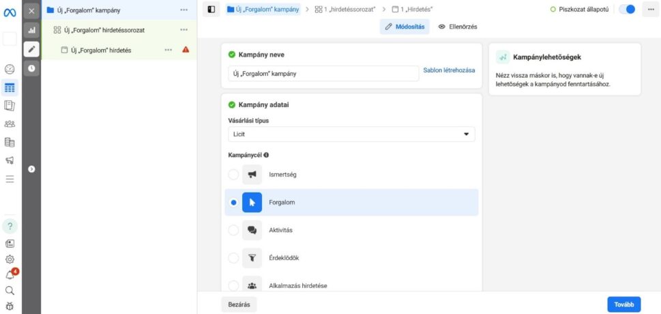Click the Tovább button

pyautogui.click(x=623, y=304)
